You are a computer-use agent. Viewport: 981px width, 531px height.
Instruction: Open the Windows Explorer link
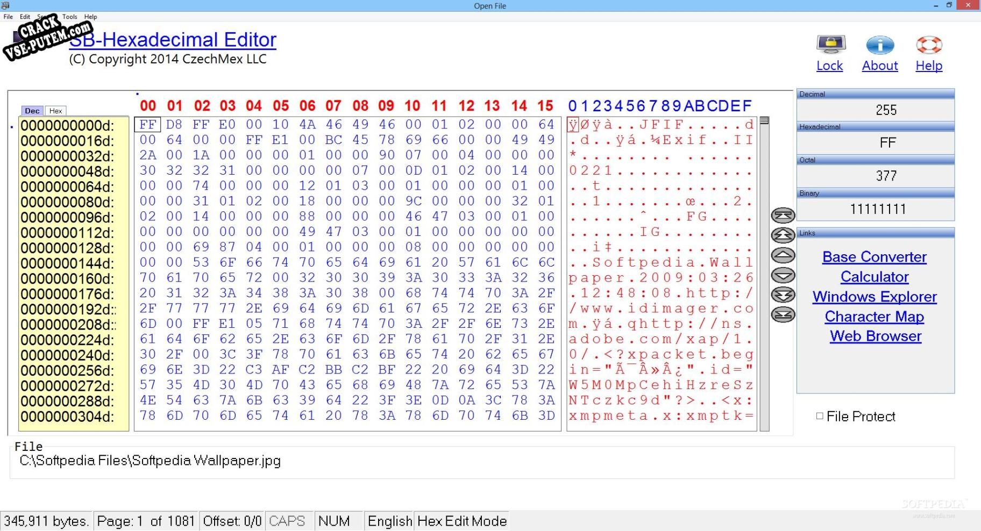coord(875,297)
